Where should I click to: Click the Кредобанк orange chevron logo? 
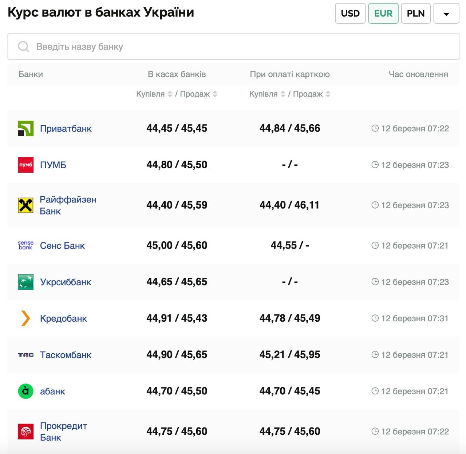pos(25,318)
